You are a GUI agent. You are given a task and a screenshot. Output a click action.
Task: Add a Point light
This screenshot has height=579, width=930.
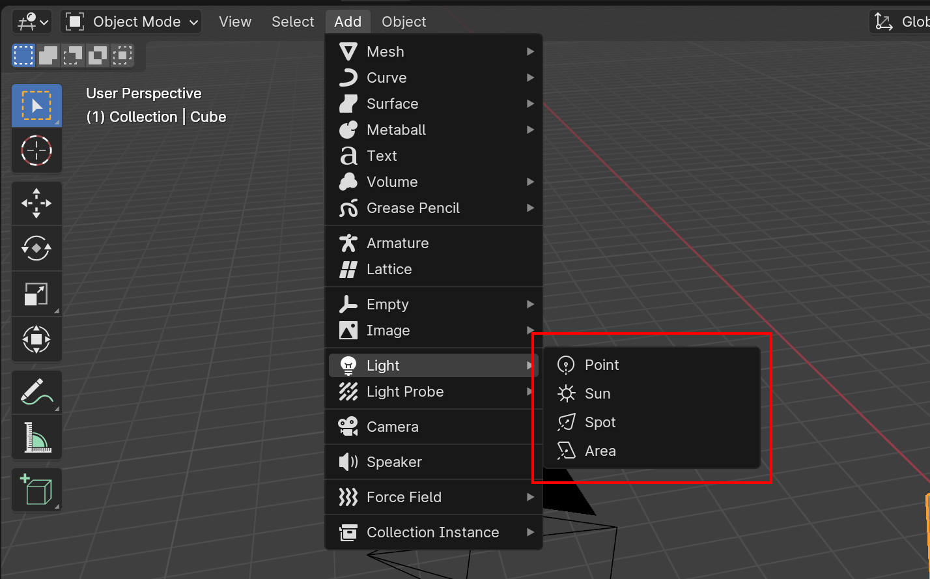652,365
